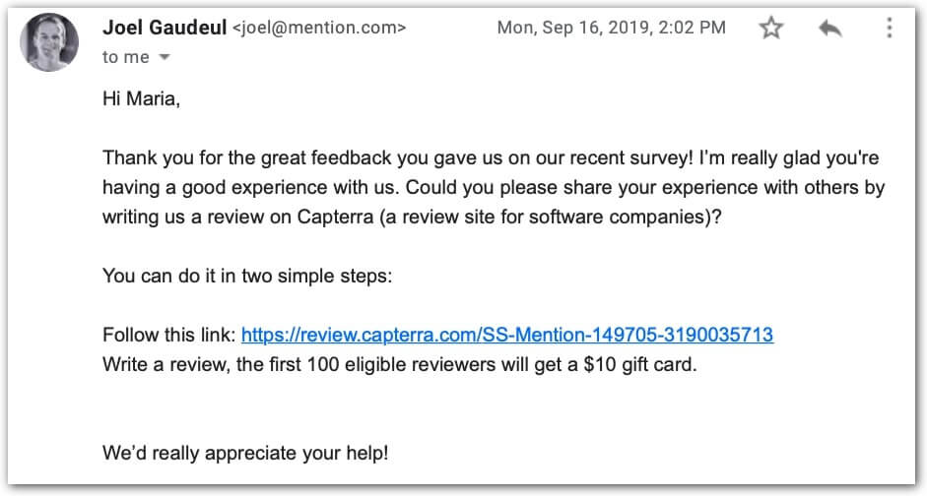Click 'having a good experience with us' text
The height and width of the screenshot is (496, 927).
[250, 187]
